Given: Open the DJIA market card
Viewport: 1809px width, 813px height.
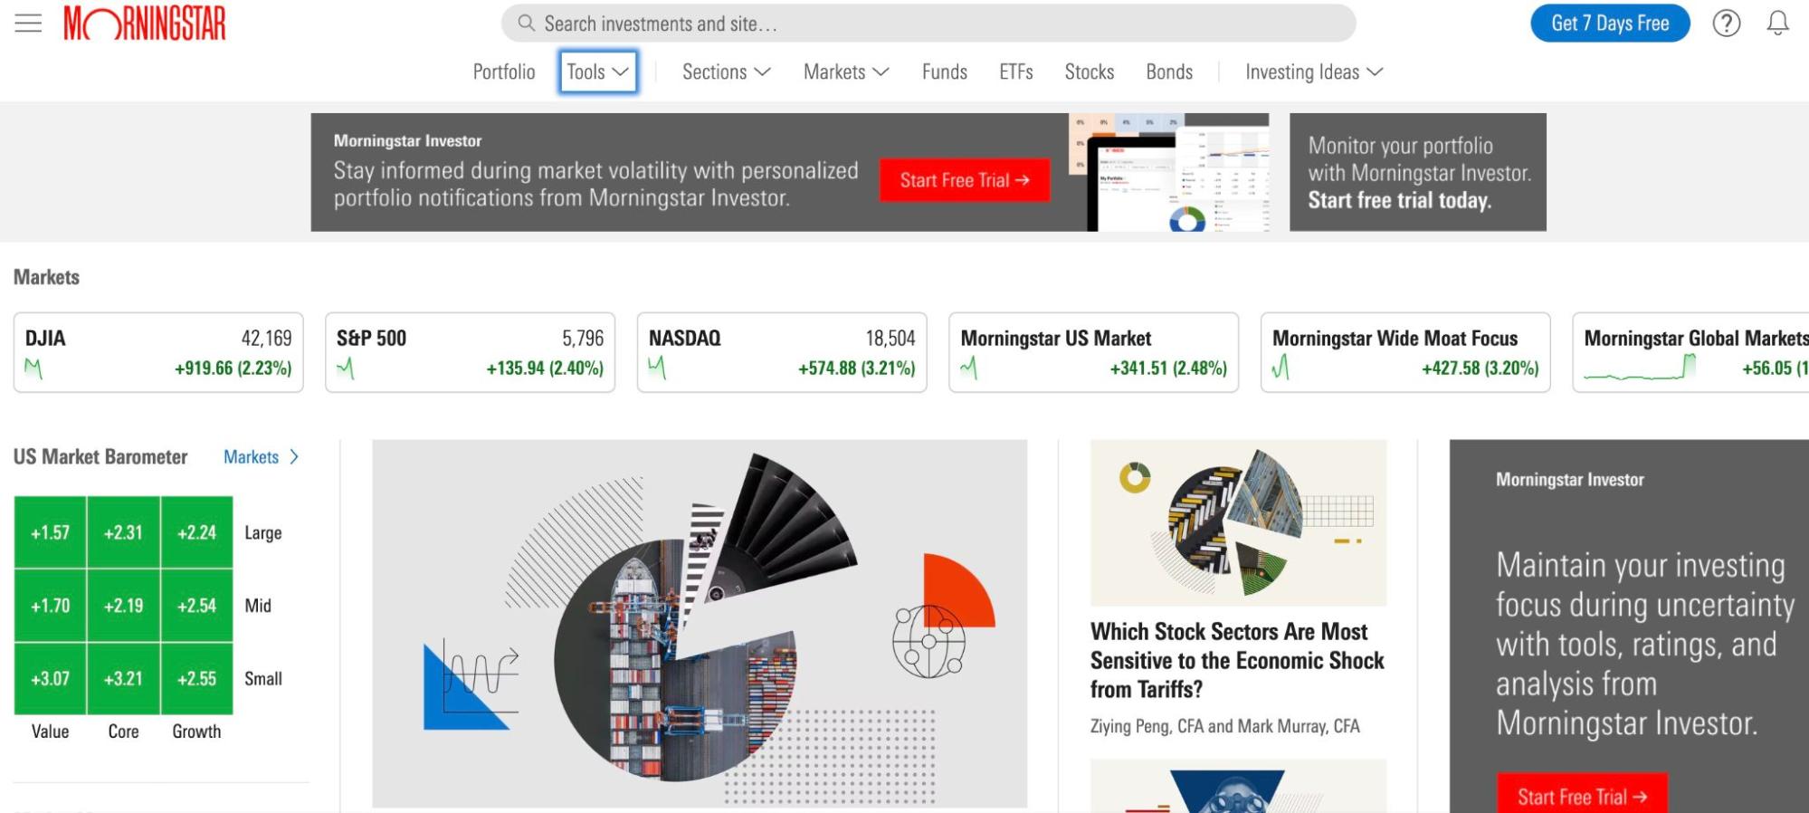Looking at the screenshot, I should point(158,352).
